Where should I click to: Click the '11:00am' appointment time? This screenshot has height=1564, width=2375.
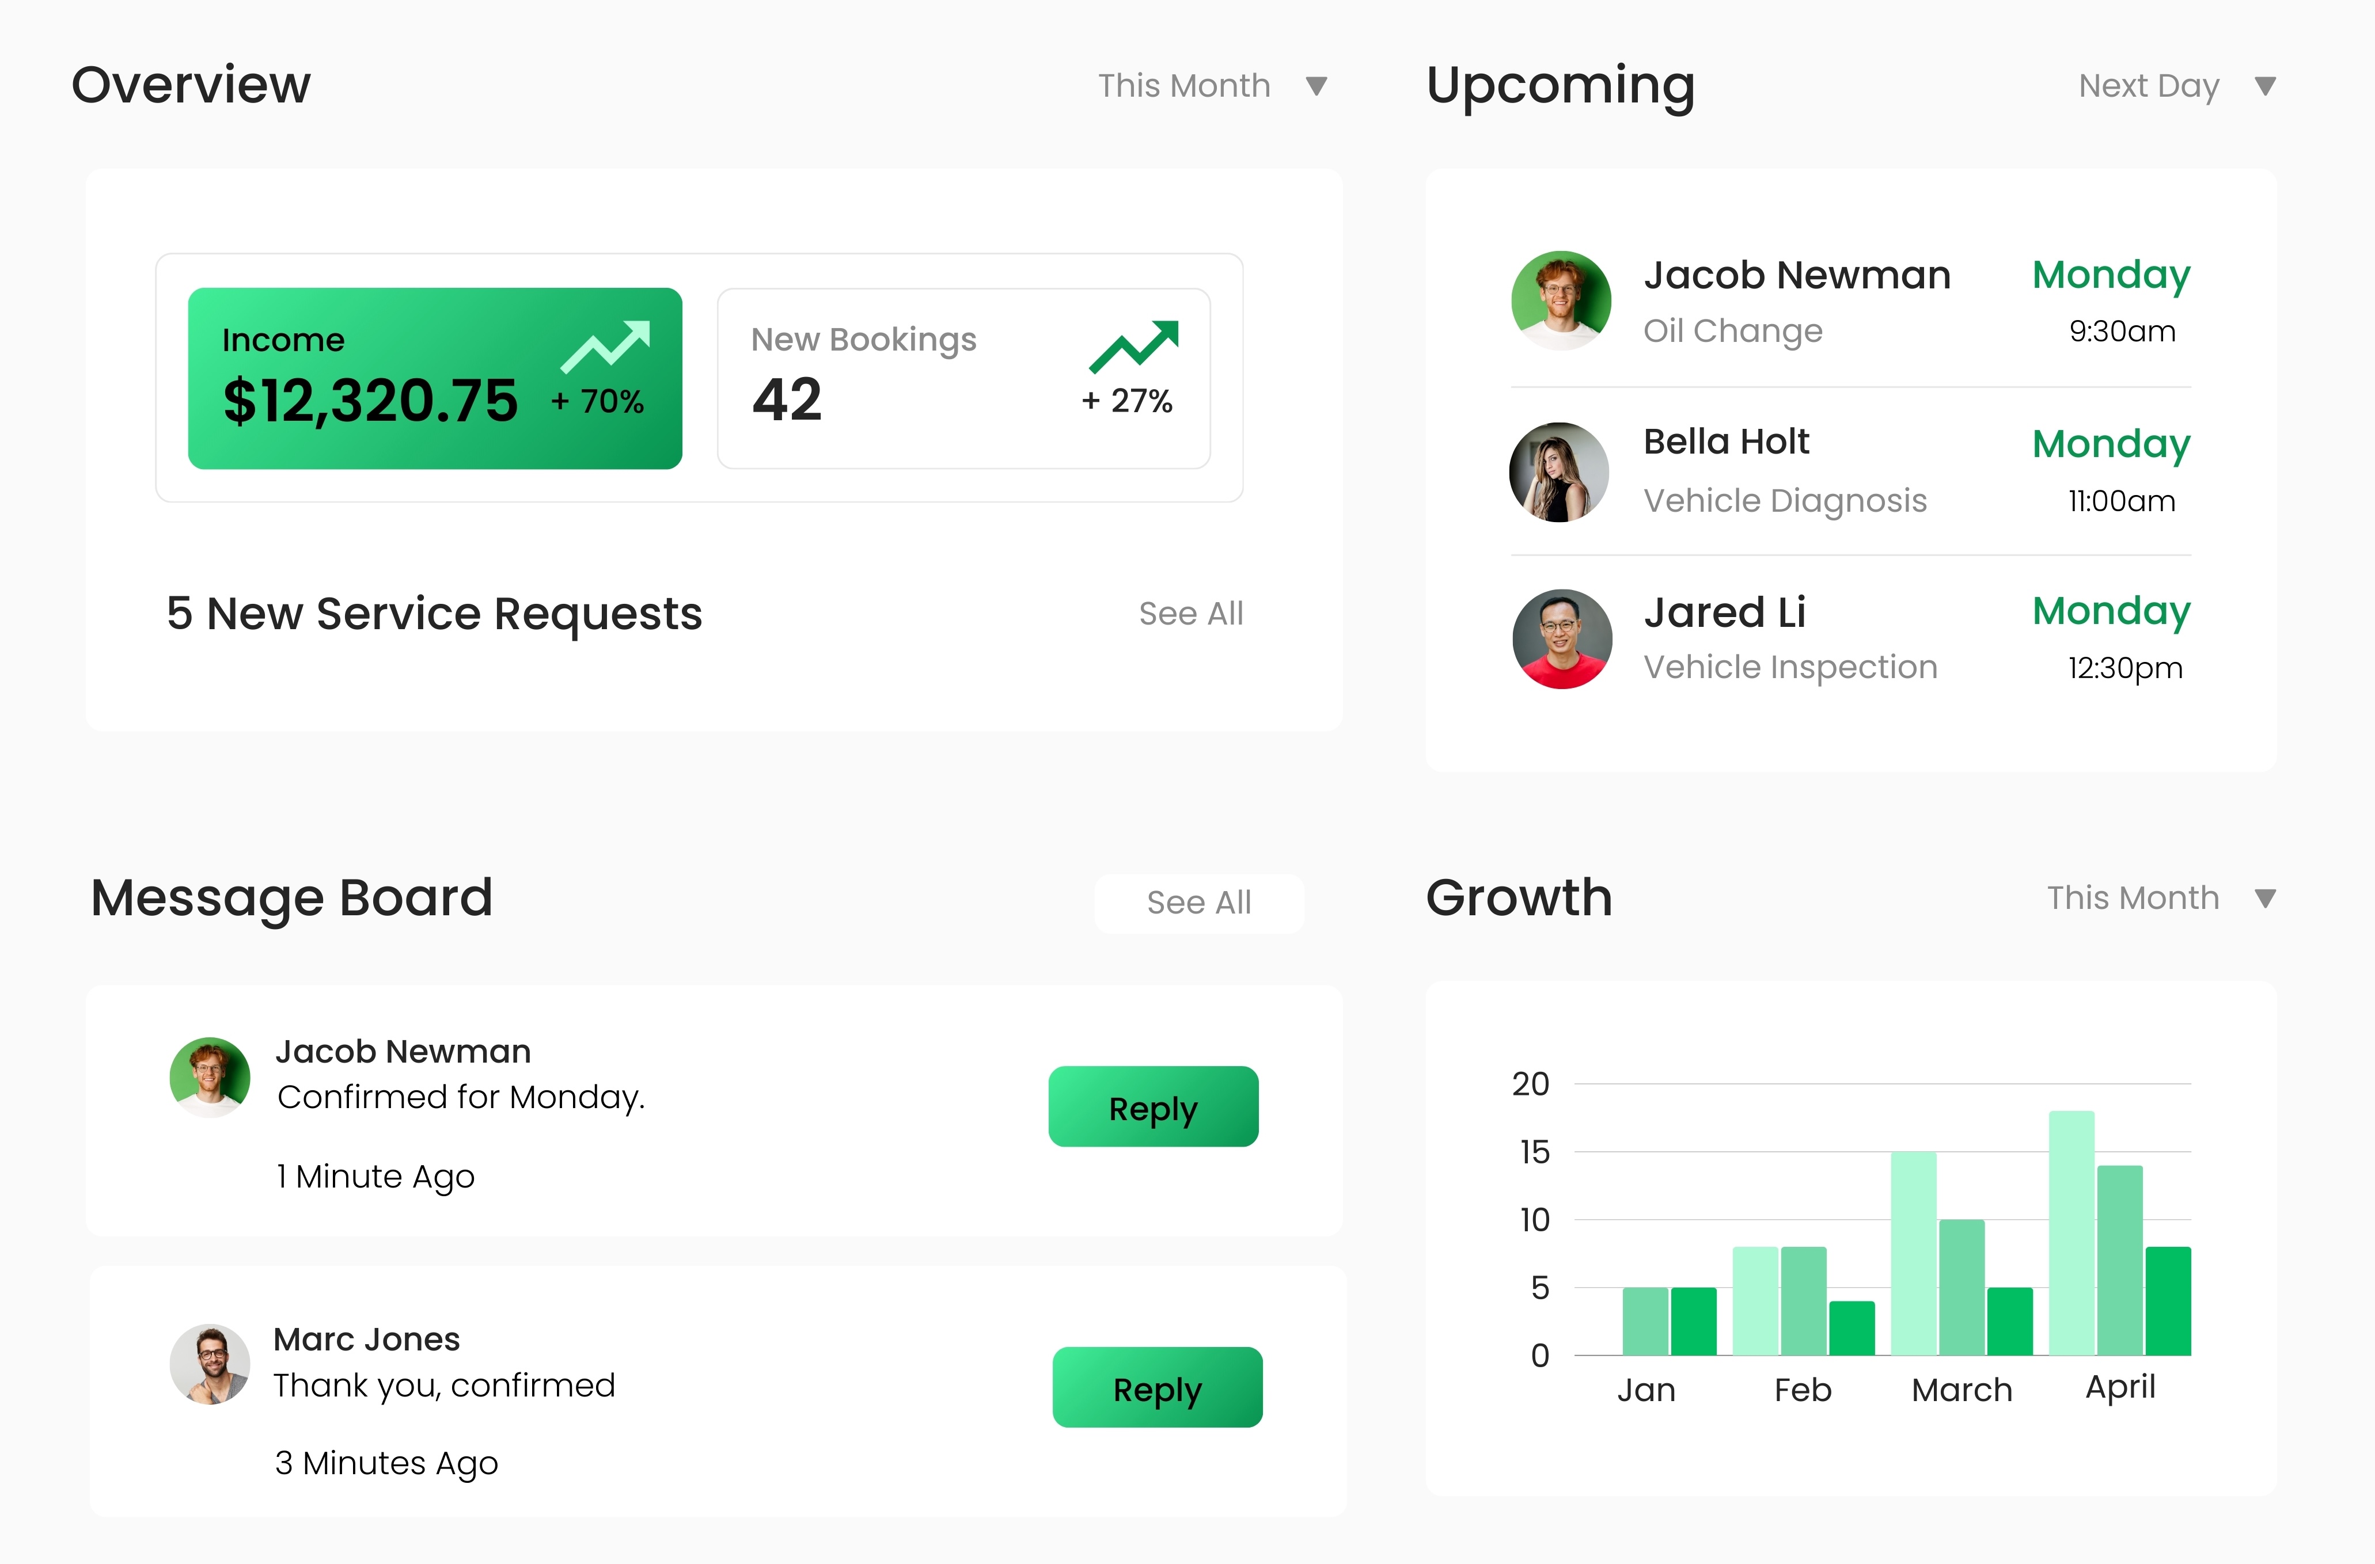[x=2122, y=501]
